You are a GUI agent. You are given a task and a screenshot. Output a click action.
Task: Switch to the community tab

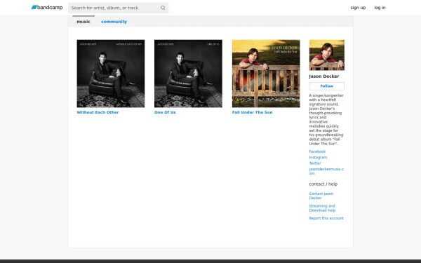(114, 22)
